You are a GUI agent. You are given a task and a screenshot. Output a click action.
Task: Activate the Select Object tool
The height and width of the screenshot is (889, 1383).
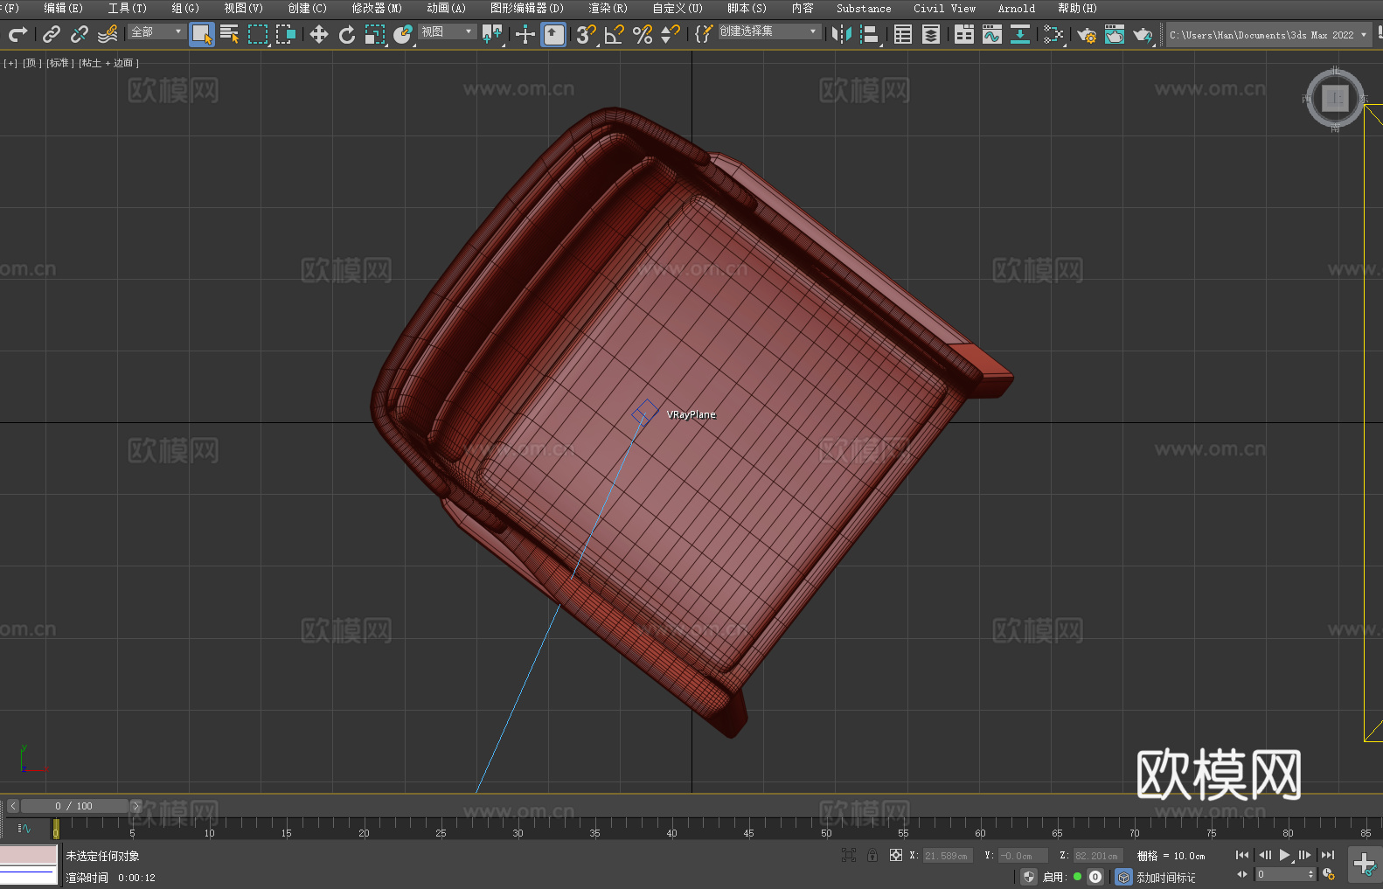[x=202, y=34]
